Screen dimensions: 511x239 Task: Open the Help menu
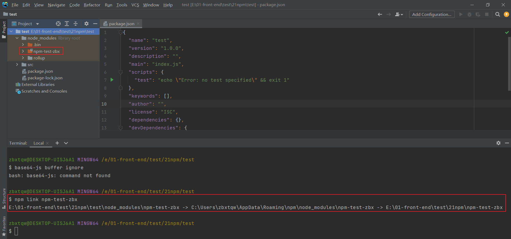(168, 5)
